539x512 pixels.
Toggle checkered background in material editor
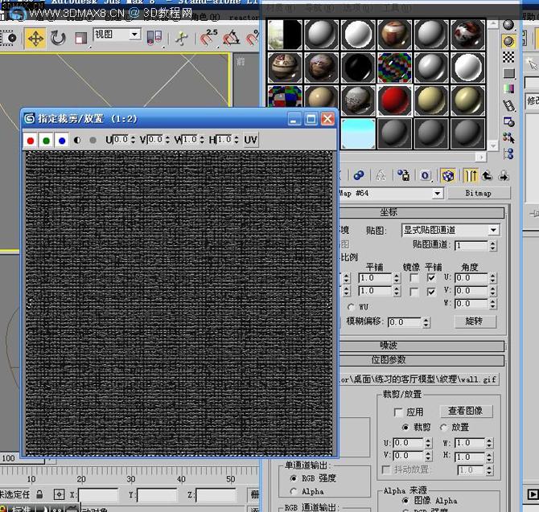[x=508, y=57]
